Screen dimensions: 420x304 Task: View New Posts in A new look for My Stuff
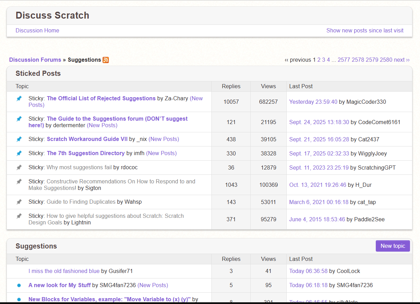(x=153, y=285)
